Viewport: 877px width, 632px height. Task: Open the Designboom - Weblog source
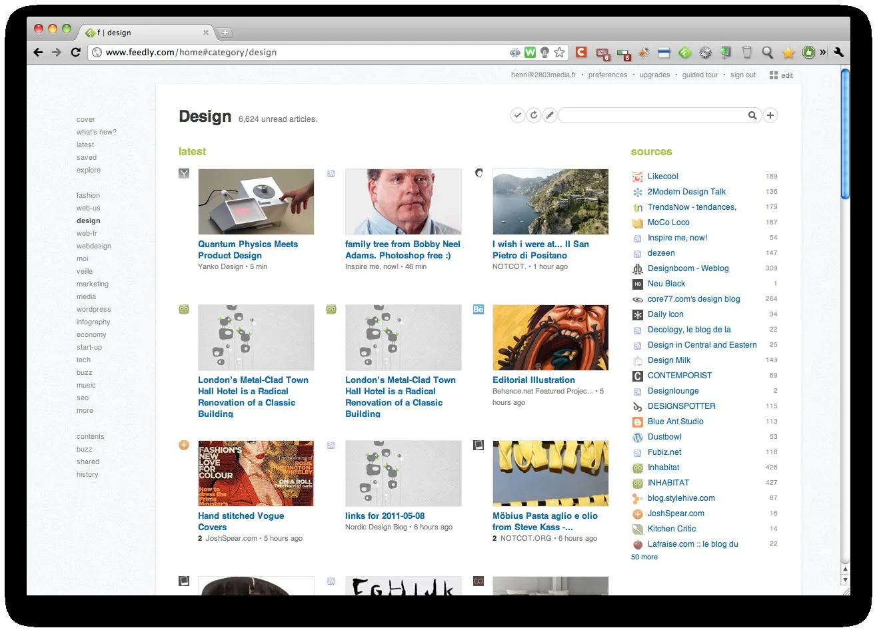point(688,268)
